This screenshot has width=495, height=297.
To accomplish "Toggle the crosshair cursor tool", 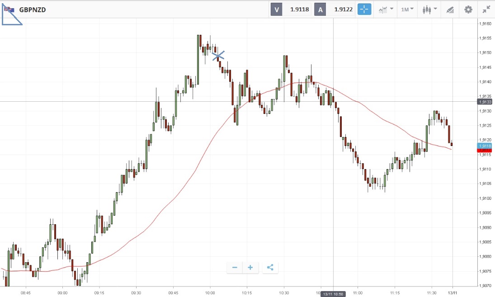I will coord(364,9).
